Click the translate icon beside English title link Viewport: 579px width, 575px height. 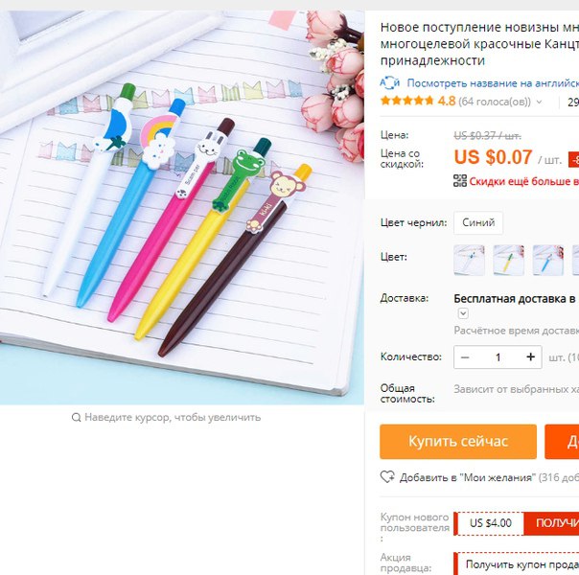point(390,83)
